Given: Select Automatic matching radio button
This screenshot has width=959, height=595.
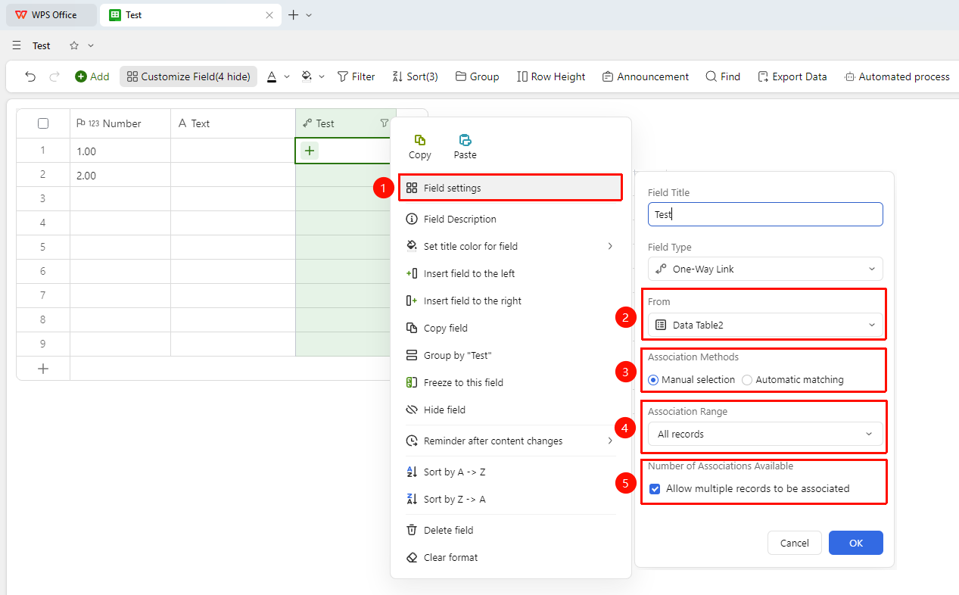Looking at the screenshot, I should (747, 380).
